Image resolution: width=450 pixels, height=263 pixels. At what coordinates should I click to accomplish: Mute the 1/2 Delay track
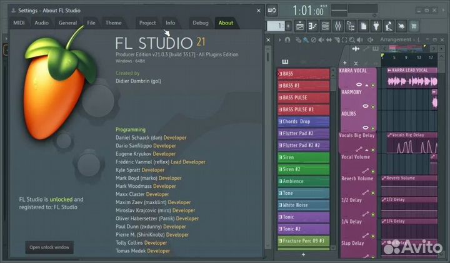point(372,215)
